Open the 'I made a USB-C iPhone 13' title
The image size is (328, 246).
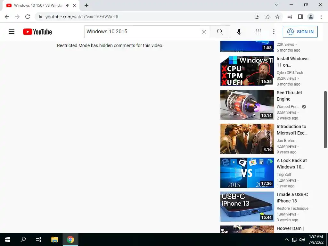click(x=292, y=198)
